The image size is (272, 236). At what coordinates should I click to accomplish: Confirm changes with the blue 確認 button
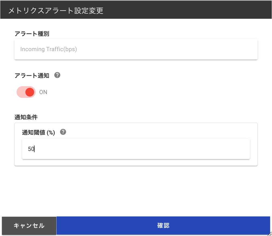(x=163, y=225)
